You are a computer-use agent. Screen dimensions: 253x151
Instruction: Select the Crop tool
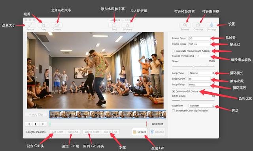[x=43, y=25]
